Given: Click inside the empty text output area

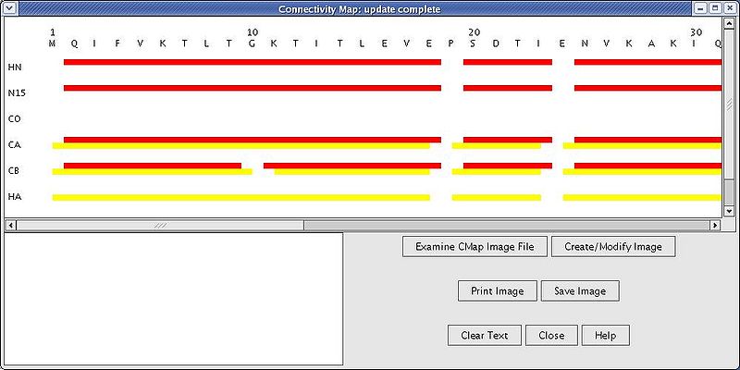Looking at the screenshot, I should click(x=173, y=298).
